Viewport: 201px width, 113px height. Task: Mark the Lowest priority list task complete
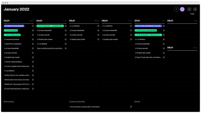click(131, 107)
